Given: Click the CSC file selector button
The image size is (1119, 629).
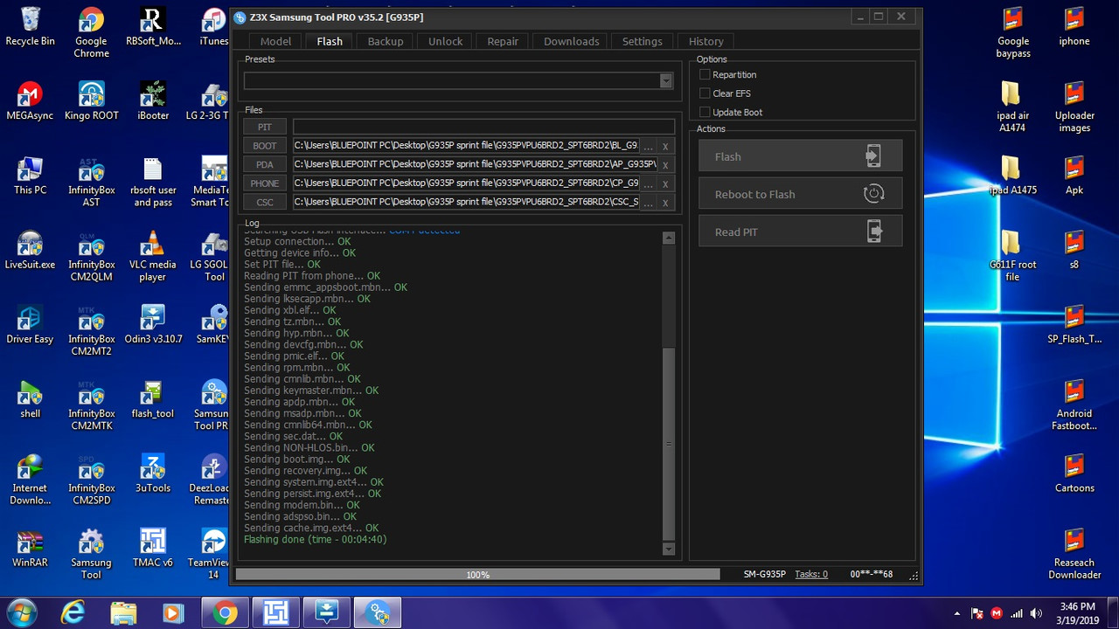Looking at the screenshot, I should pyautogui.click(x=265, y=202).
